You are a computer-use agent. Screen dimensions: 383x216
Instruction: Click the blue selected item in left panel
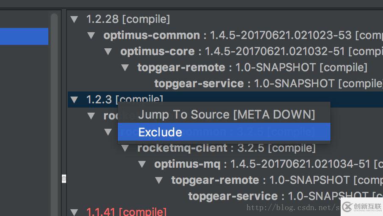[x=24, y=36]
